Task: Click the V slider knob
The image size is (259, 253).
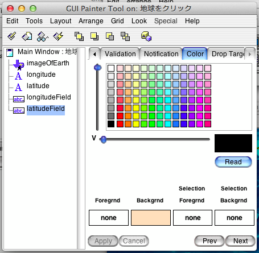Action: coord(103,140)
